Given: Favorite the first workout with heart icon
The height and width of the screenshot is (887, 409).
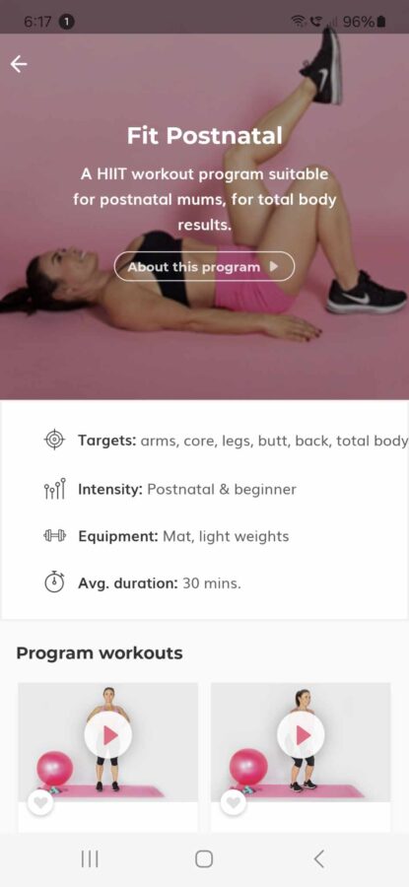Looking at the screenshot, I should [x=40, y=801].
